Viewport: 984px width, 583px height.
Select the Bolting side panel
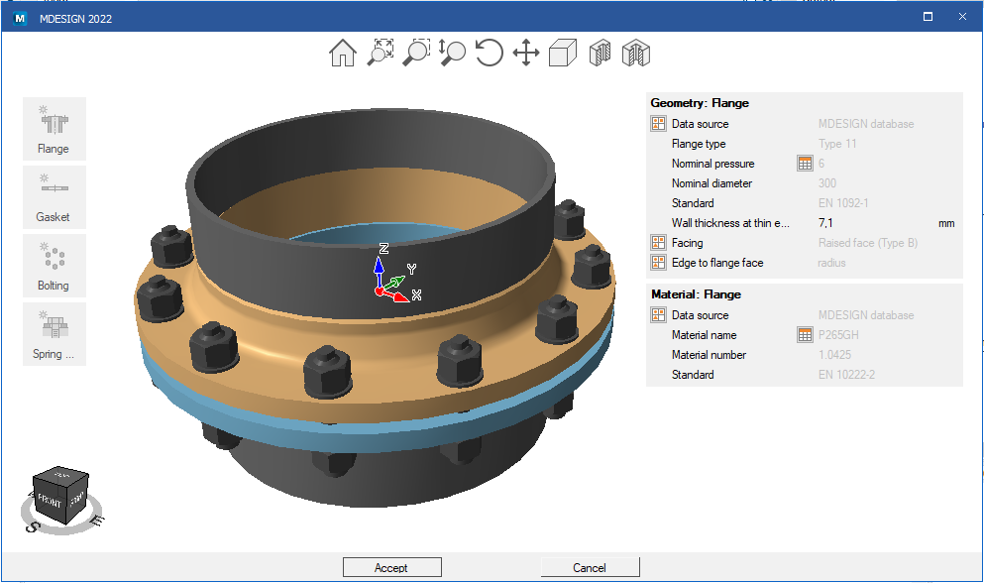[x=54, y=266]
